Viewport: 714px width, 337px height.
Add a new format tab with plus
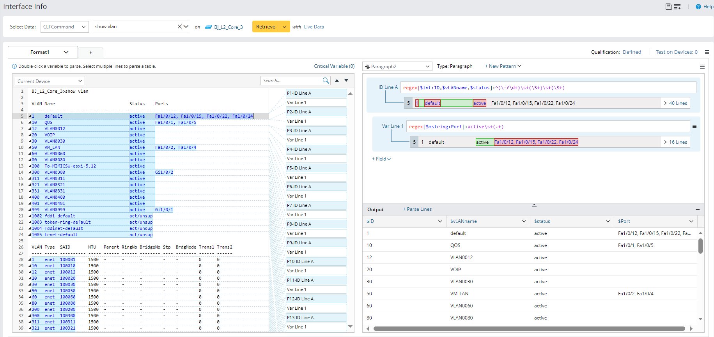[x=90, y=53]
